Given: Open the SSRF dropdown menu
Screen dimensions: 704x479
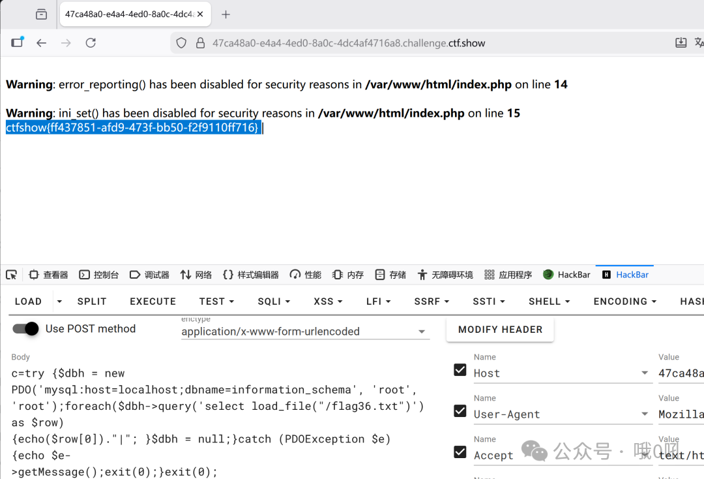Looking at the screenshot, I should point(432,301).
